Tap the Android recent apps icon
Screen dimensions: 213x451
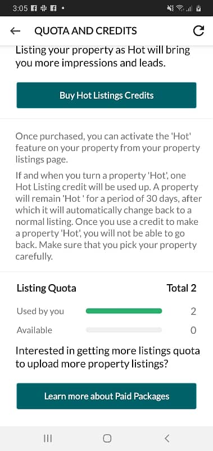click(x=48, y=439)
